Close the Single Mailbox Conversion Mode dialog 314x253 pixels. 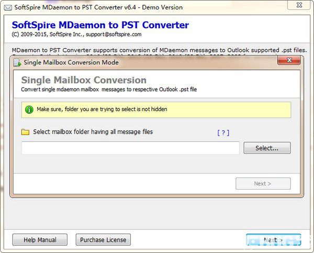[289, 60]
